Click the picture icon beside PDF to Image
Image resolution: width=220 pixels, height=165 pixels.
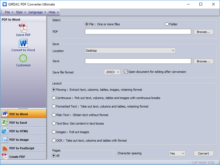(5, 140)
